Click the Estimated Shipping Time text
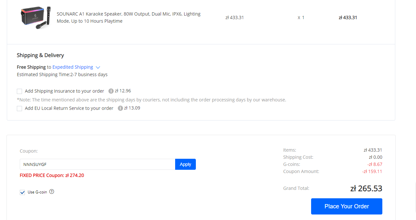The width and height of the screenshot is (416, 220). [x=62, y=75]
